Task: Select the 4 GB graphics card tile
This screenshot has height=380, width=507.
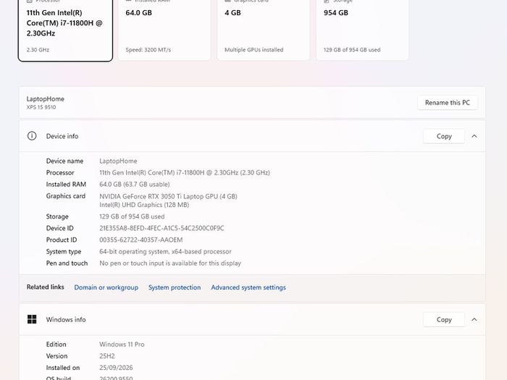Action: click(x=263, y=30)
